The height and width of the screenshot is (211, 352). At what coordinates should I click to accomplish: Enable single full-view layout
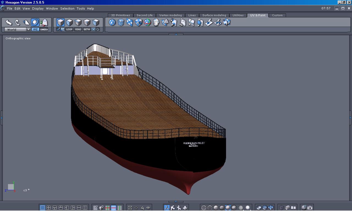43,208
